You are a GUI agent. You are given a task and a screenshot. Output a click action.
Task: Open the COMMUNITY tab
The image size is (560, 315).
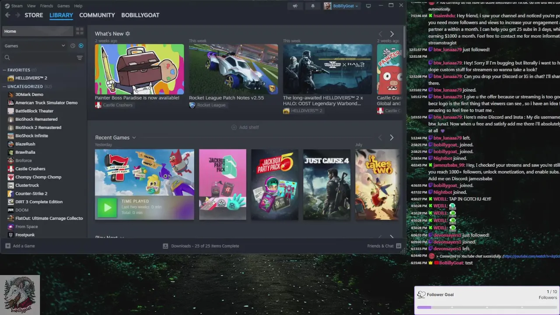97,15
